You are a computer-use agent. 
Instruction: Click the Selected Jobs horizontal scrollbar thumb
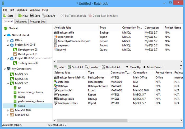92,120
